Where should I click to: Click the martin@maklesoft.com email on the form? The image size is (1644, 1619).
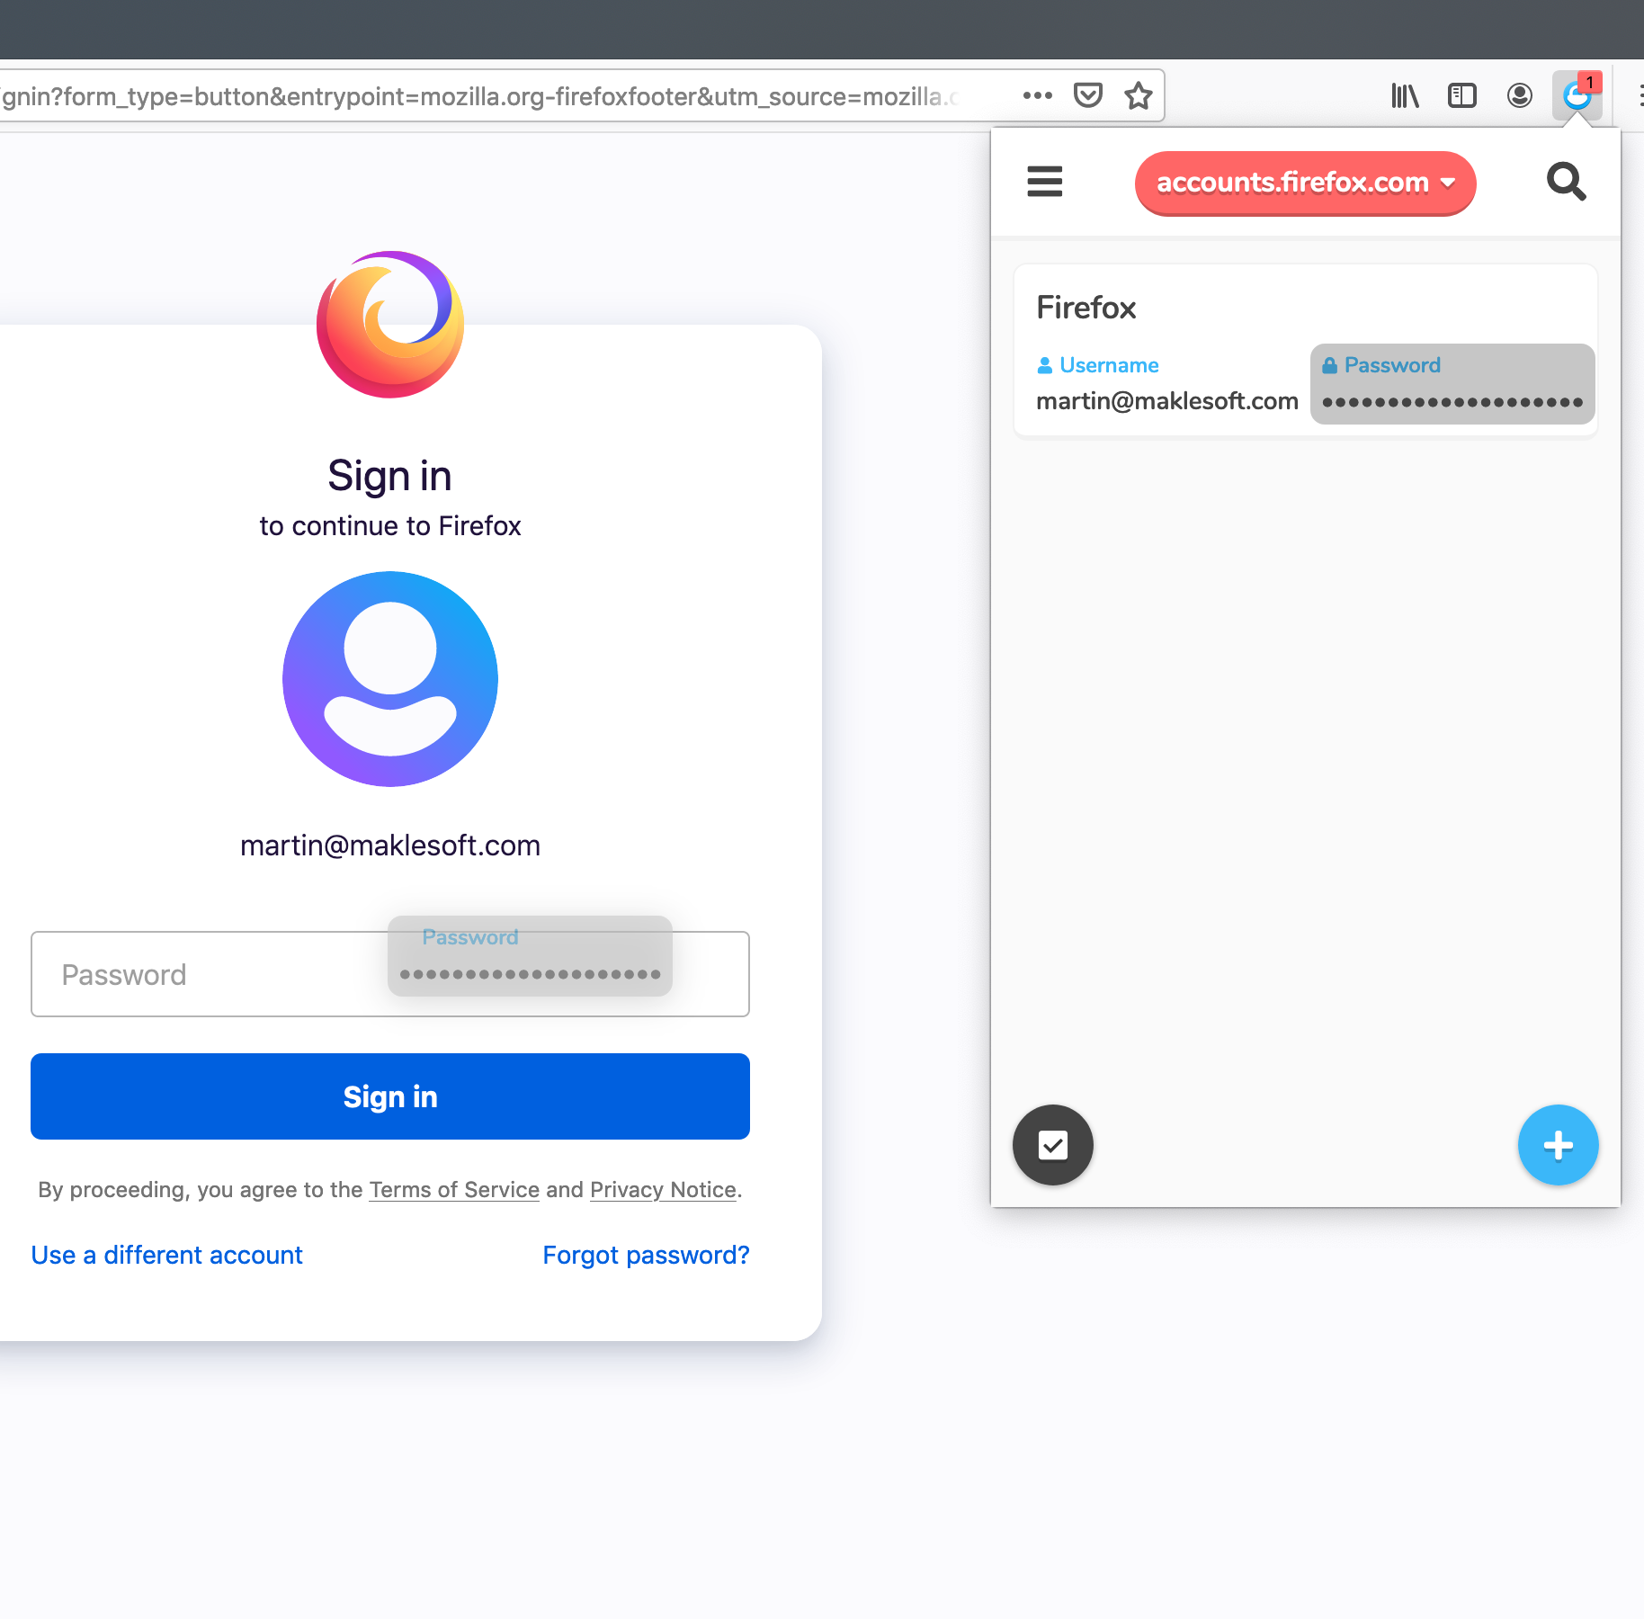tap(390, 845)
